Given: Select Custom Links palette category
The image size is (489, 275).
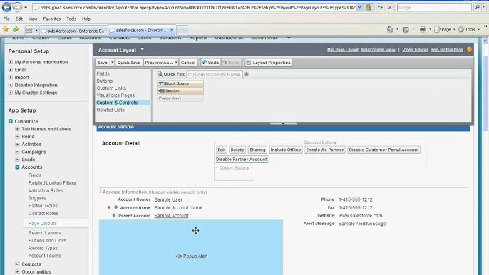Looking at the screenshot, I should click(111, 88).
